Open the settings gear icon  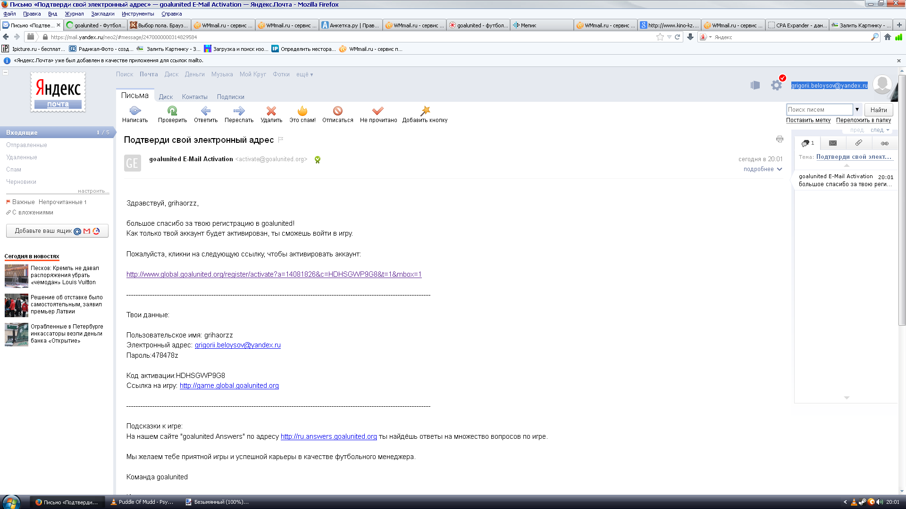pyautogui.click(x=776, y=85)
